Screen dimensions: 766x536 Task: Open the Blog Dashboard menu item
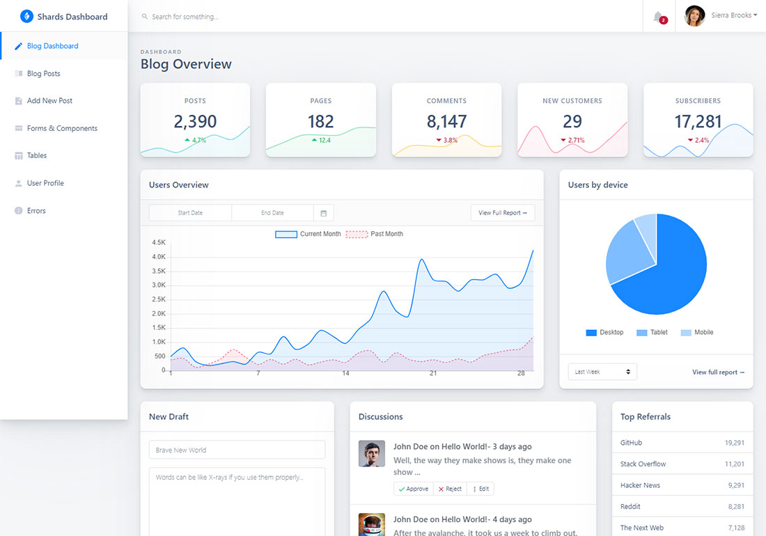tap(64, 46)
